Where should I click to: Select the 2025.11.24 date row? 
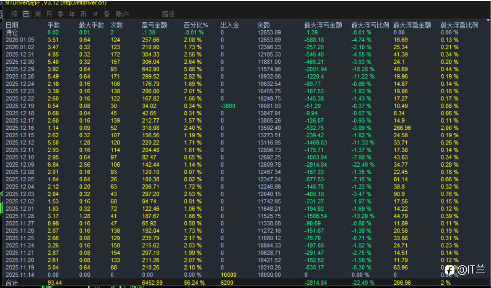pos(20,245)
